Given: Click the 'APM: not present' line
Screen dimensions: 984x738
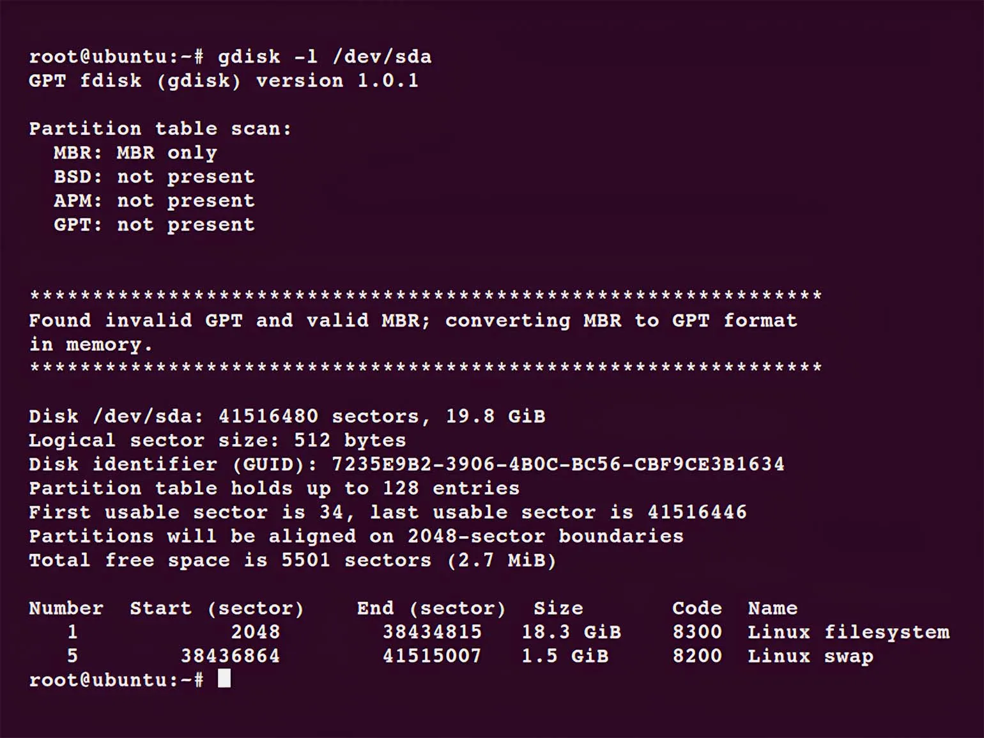Looking at the screenshot, I should pyautogui.click(x=153, y=201).
